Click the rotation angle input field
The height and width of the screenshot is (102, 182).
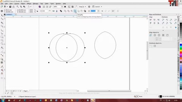tap(45, 11)
